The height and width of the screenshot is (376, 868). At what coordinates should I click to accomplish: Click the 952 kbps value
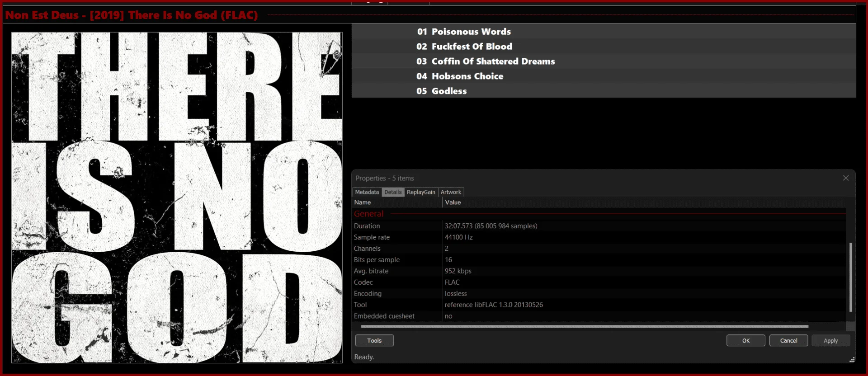(458, 271)
